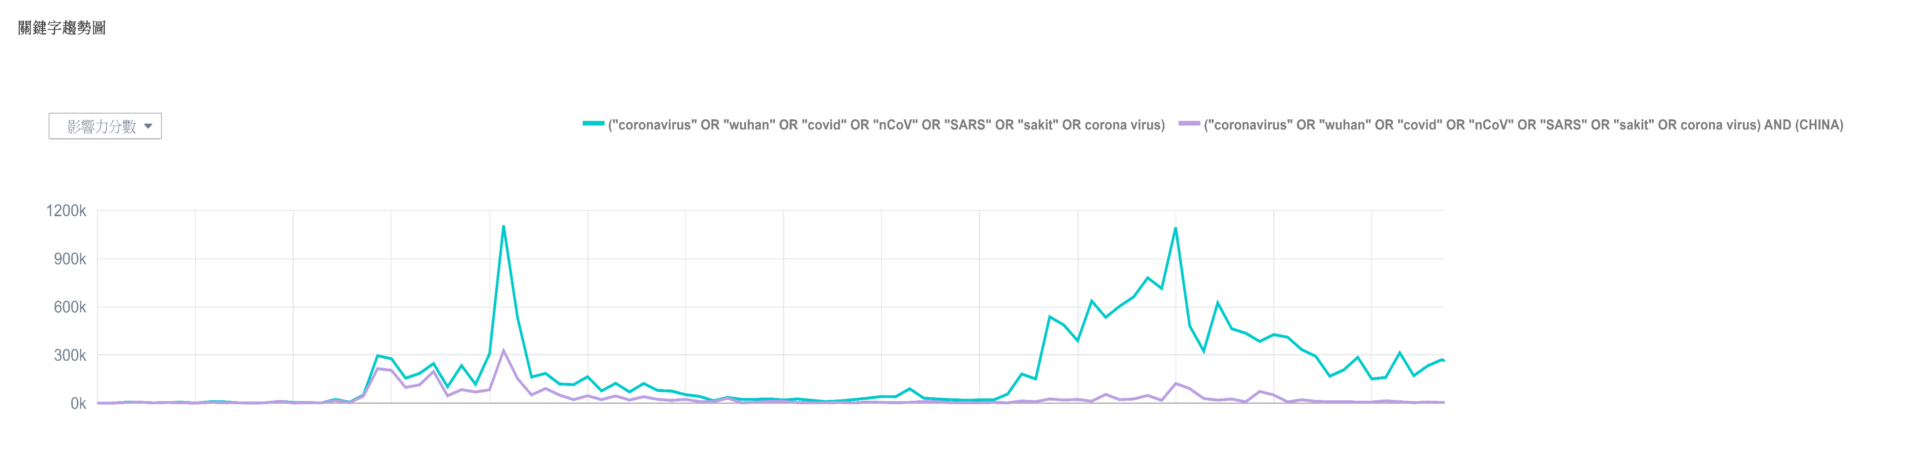
Task: Select the purple line's highest peak near 300k
Action: pos(504,350)
